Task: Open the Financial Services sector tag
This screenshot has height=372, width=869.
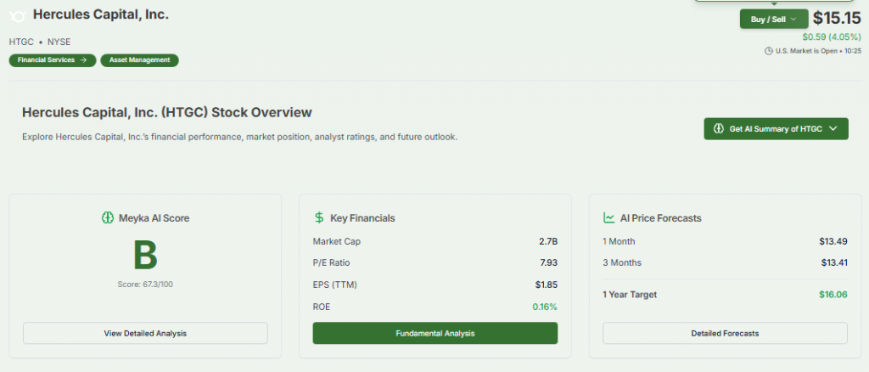Action: 53,59
